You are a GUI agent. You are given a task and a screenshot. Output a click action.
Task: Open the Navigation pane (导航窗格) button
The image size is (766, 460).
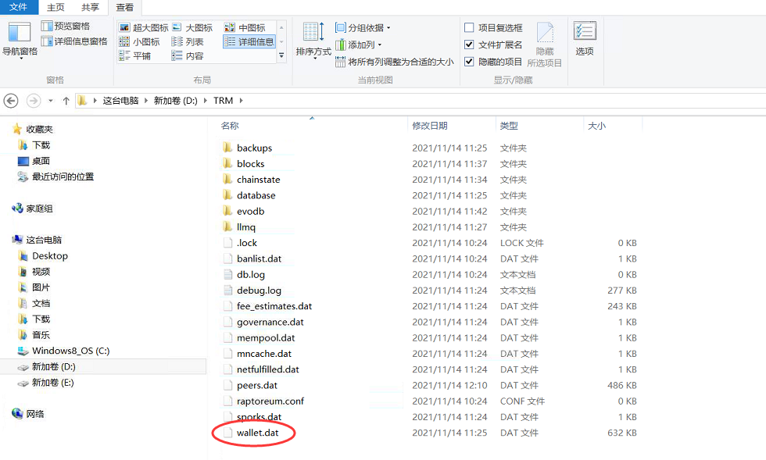click(x=19, y=39)
